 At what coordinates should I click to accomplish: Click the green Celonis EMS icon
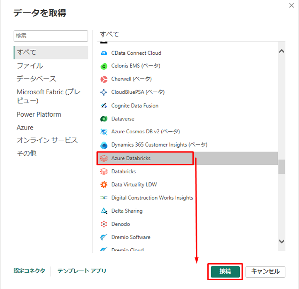pyautogui.click(x=104, y=66)
